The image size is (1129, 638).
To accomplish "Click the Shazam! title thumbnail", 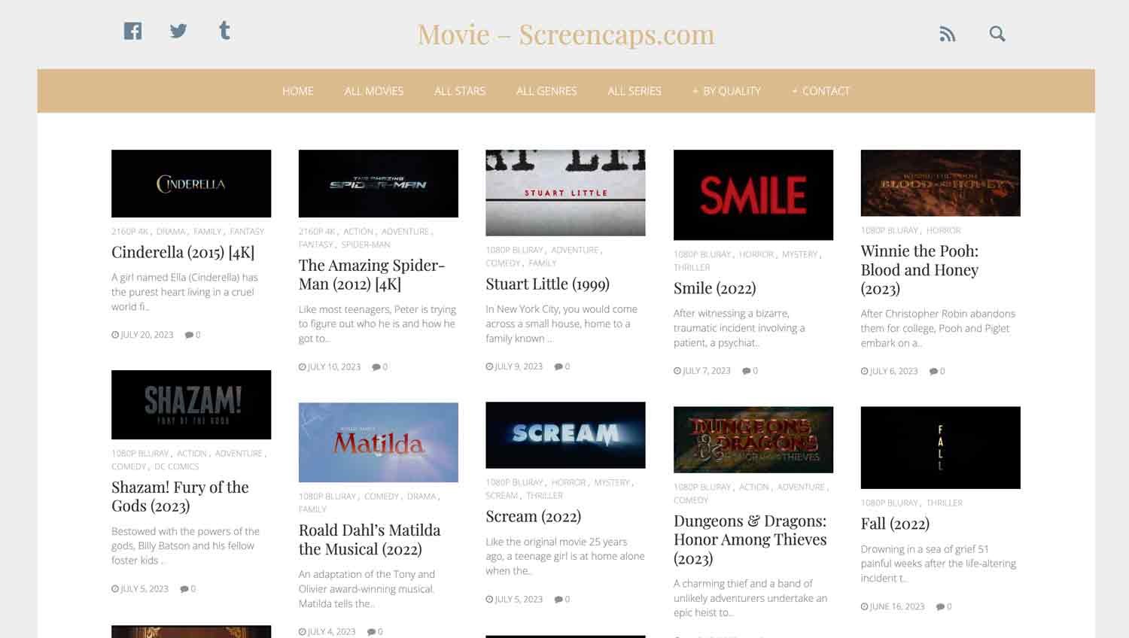I will (x=191, y=405).
